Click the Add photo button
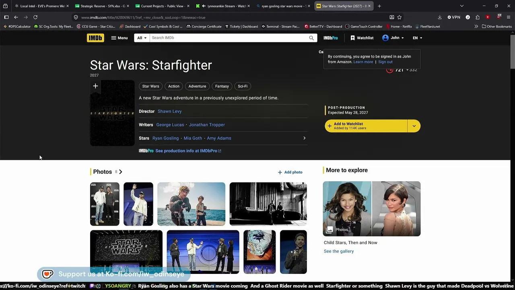The width and height of the screenshot is (515, 290). 290,172
